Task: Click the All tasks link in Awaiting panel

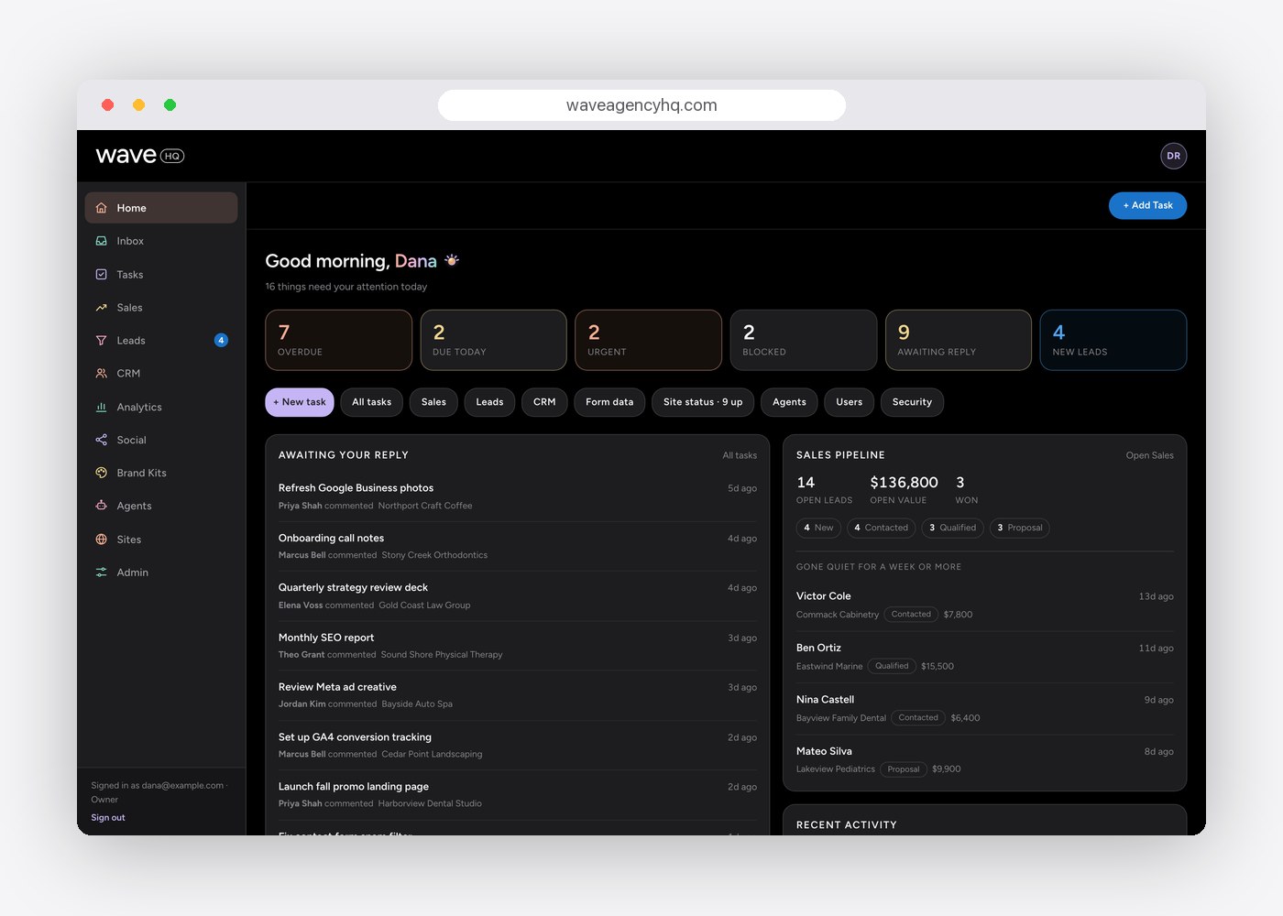Action: pyautogui.click(x=740, y=455)
